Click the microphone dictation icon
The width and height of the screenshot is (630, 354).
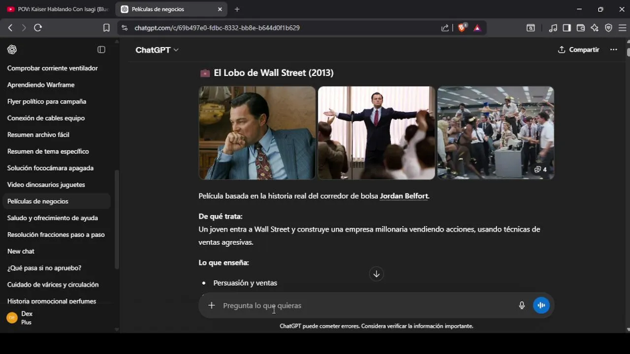click(x=522, y=305)
